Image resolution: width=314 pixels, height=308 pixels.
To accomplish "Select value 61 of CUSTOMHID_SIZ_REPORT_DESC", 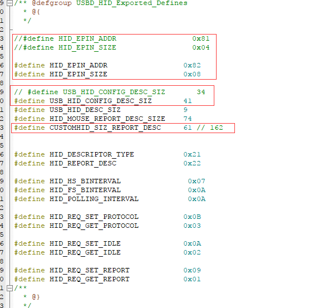I will pos(188,128).
